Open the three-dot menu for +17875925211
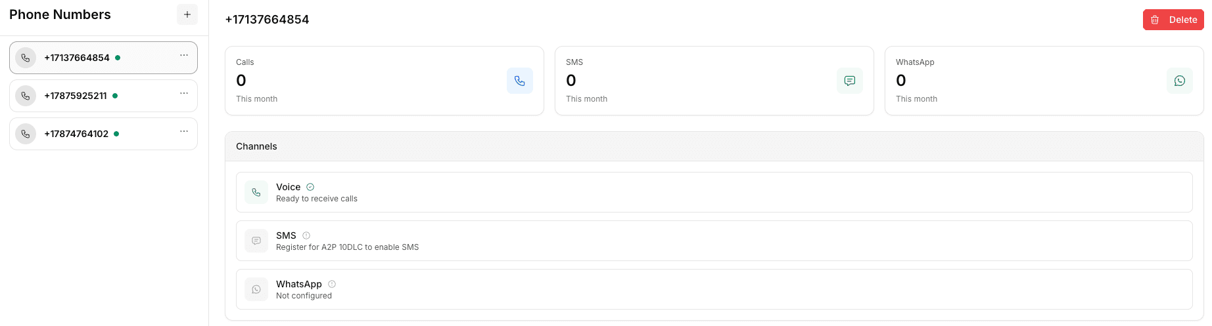The height and width of the screenshot is (326, 1212). (x=184, y=93)
